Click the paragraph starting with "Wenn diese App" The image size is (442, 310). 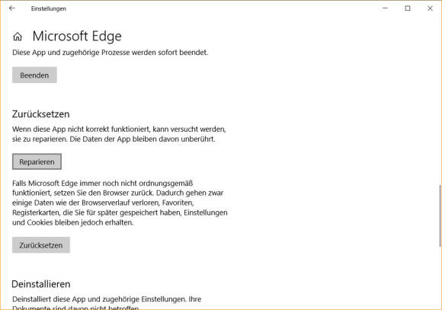[119, 134]
